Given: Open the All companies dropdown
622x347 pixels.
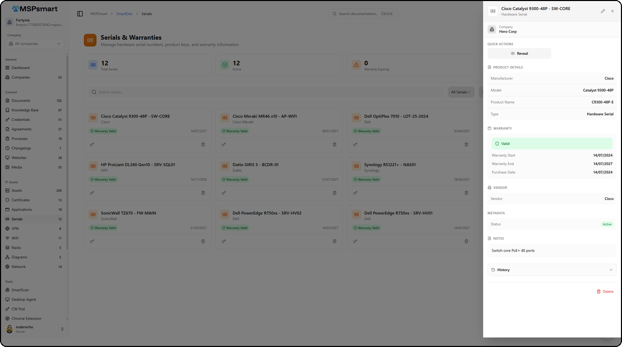Looking at the screenshot, I should (35, 44).
